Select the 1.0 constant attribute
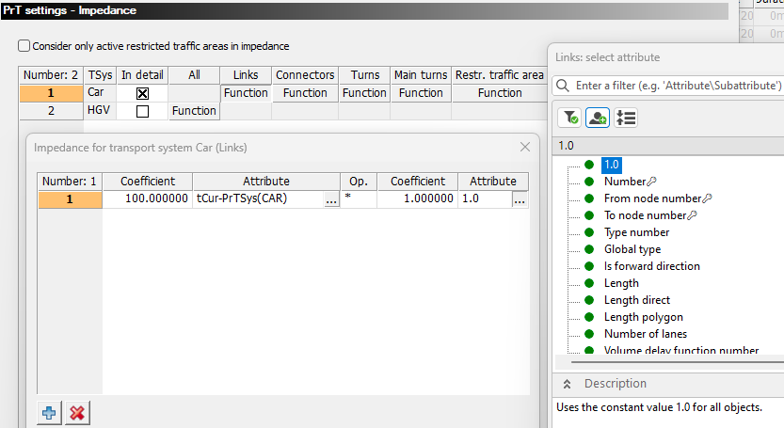The height and width of the screenshot is (428, 784). coord(612,165)
